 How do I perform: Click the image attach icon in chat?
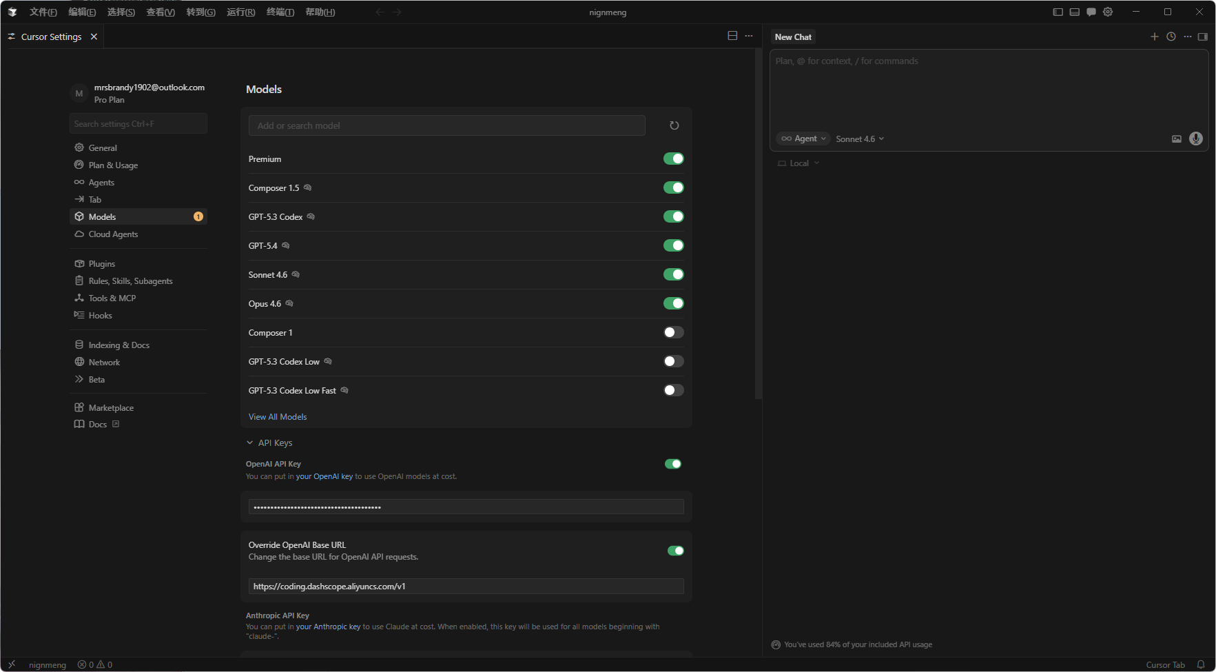tap(1177, 139)
